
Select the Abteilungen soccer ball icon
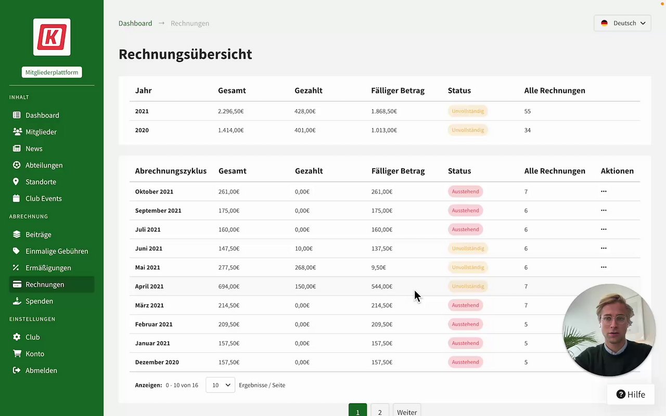click(x=17, y=165)
